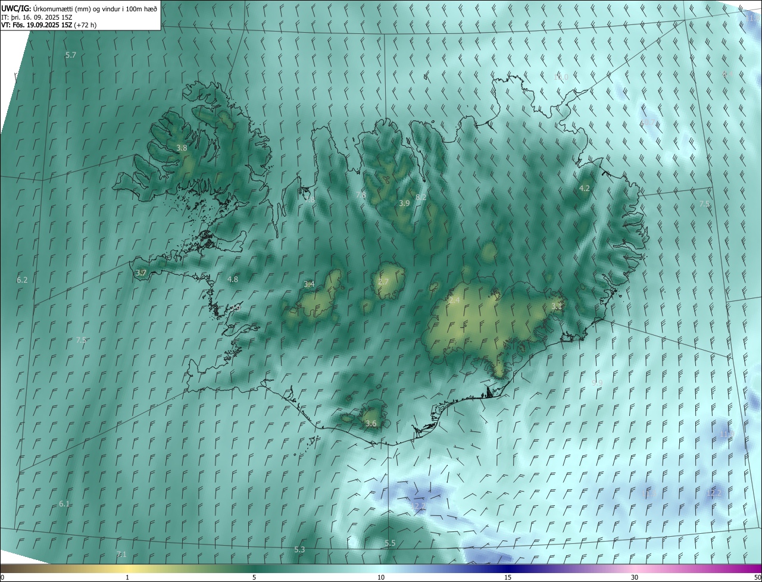762x582 pixels.
Task: Click the 5.3 value label on the map
Action: coord(299,549)
